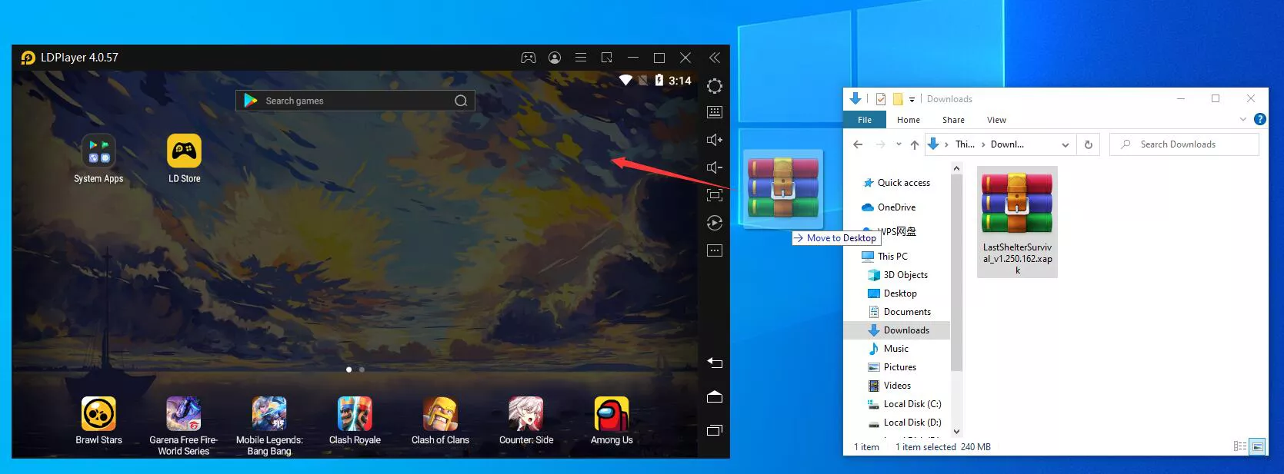Screen dimensions: 1284x474
Task: Click the Google Play icon in search bar
Action: [x=250, y=101]
